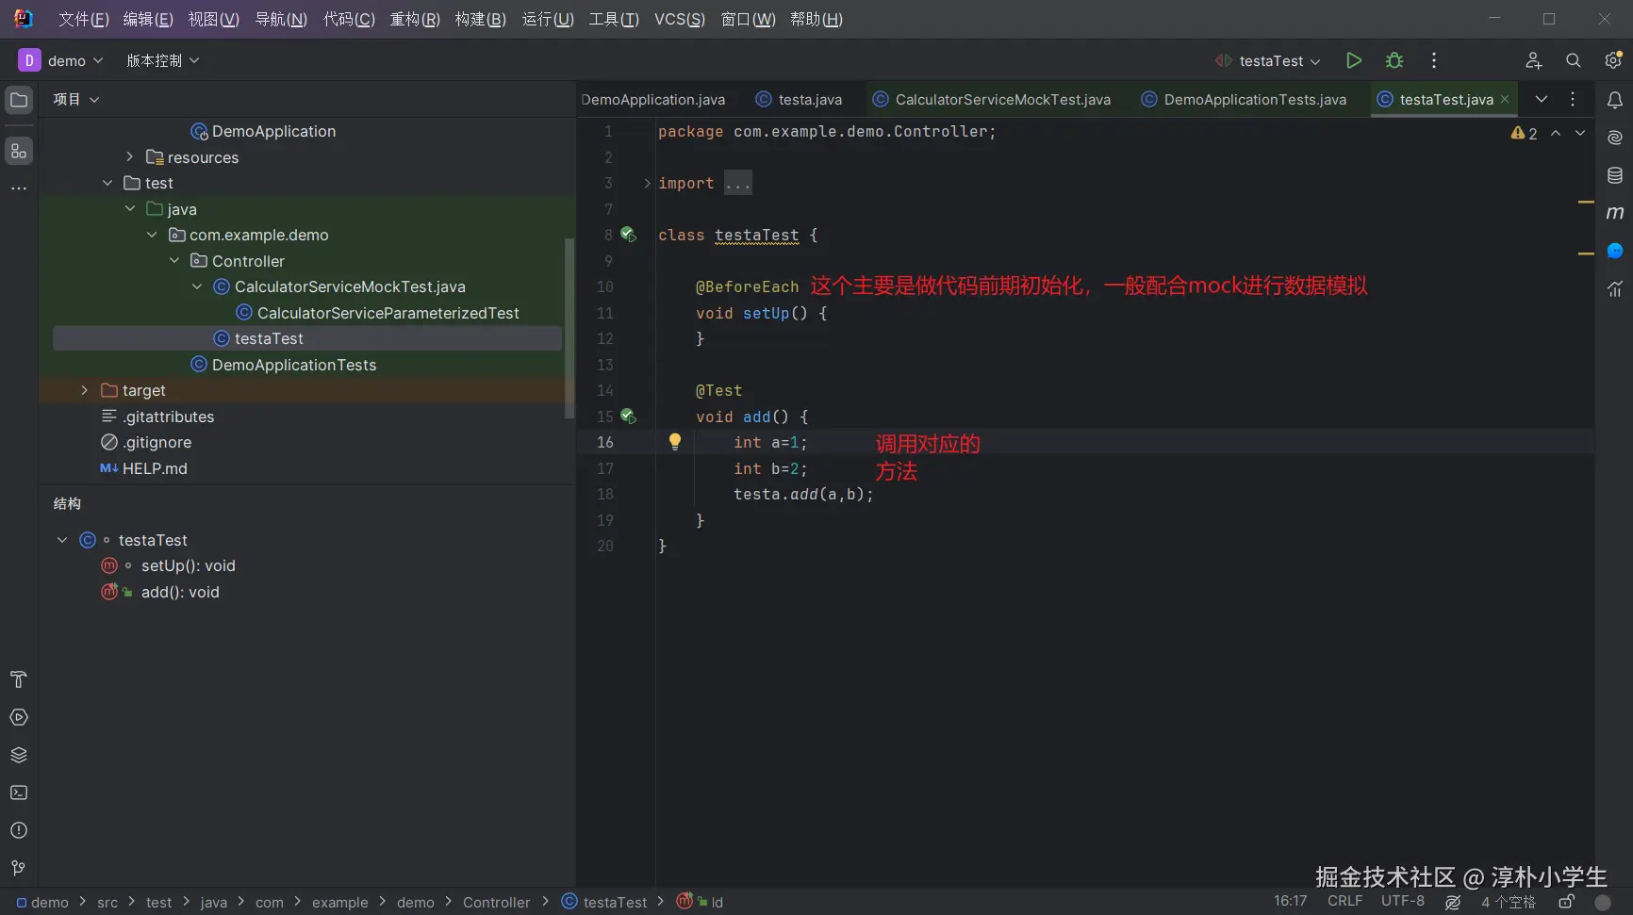
Task: Open the Build hammer tool window
Action: 19,679
